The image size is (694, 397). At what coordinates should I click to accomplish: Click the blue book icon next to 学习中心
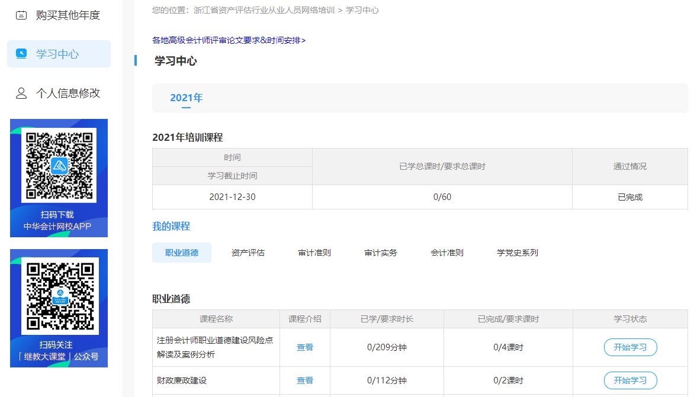(22, 53)
